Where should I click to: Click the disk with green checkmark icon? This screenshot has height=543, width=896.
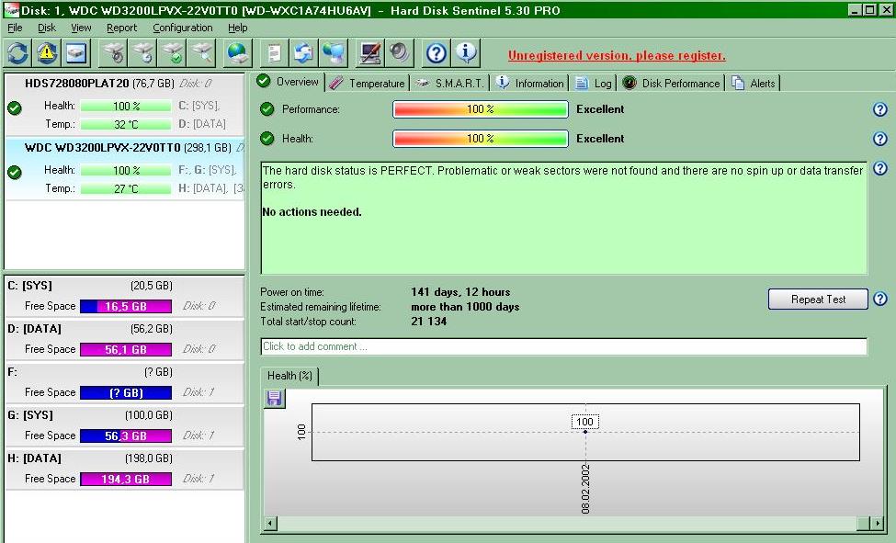pyautogui.click(x=173, y=53)
